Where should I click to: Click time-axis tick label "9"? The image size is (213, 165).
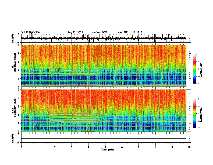(172, 147)
